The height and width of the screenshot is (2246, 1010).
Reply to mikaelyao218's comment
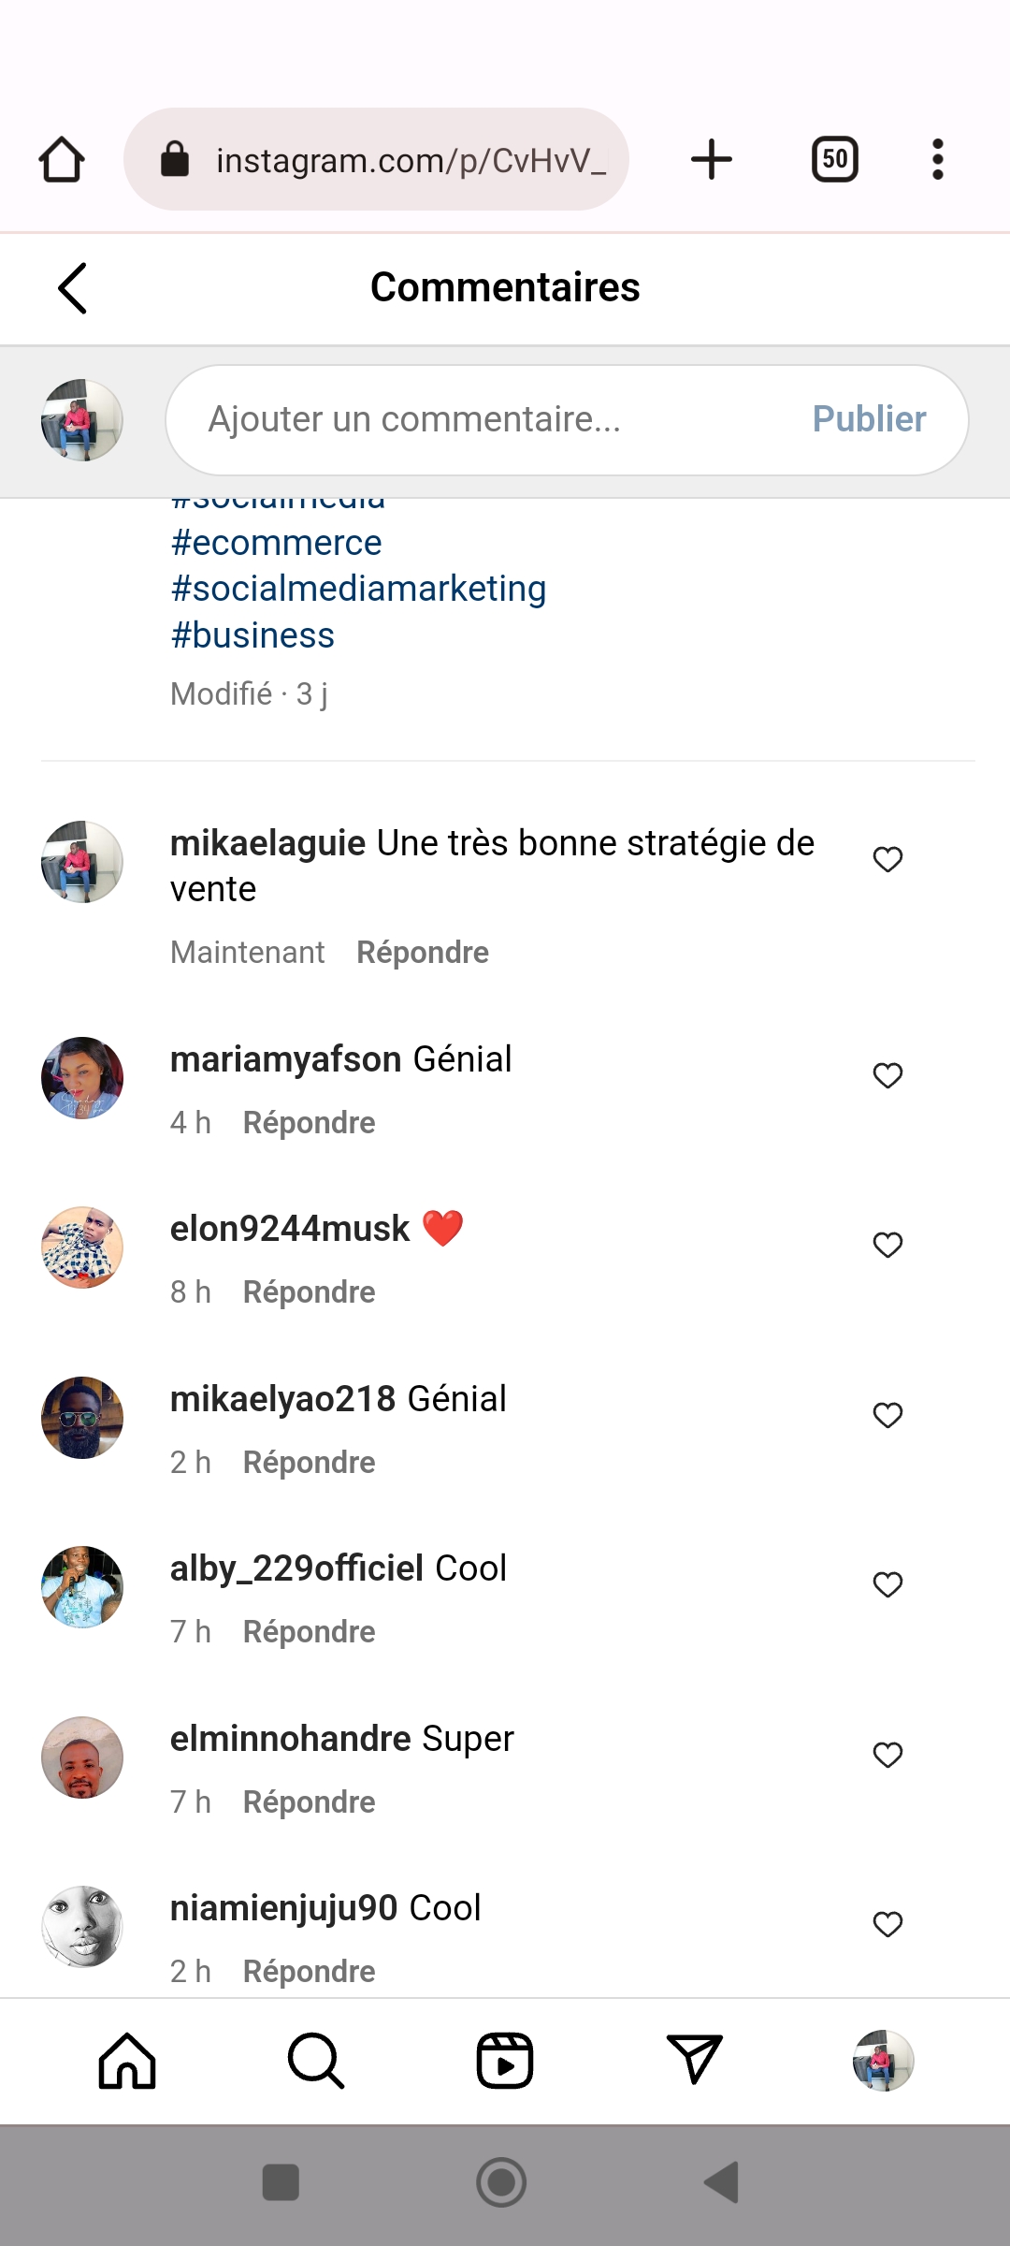(x=309, y=1462)
